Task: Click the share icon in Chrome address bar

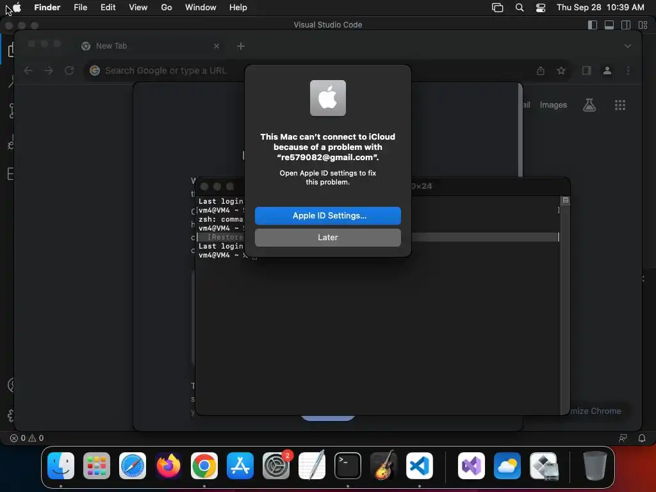Action: pyautogui.click(x=541, y=70)
